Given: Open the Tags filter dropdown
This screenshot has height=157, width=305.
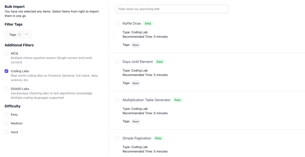Looking at the screenshot, I should pyautogui.click(x=18, y=34).
